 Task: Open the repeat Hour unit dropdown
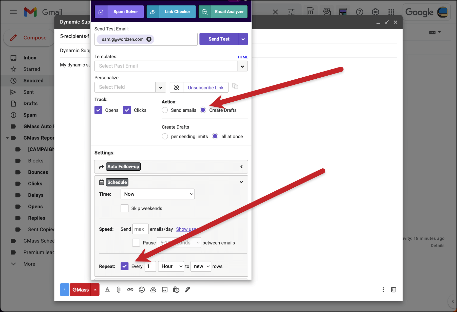(x=171, y=266)
